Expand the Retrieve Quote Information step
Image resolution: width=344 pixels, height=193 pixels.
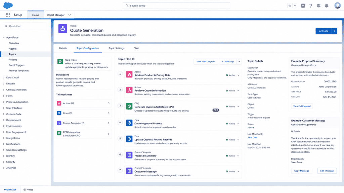click(238, 90)
